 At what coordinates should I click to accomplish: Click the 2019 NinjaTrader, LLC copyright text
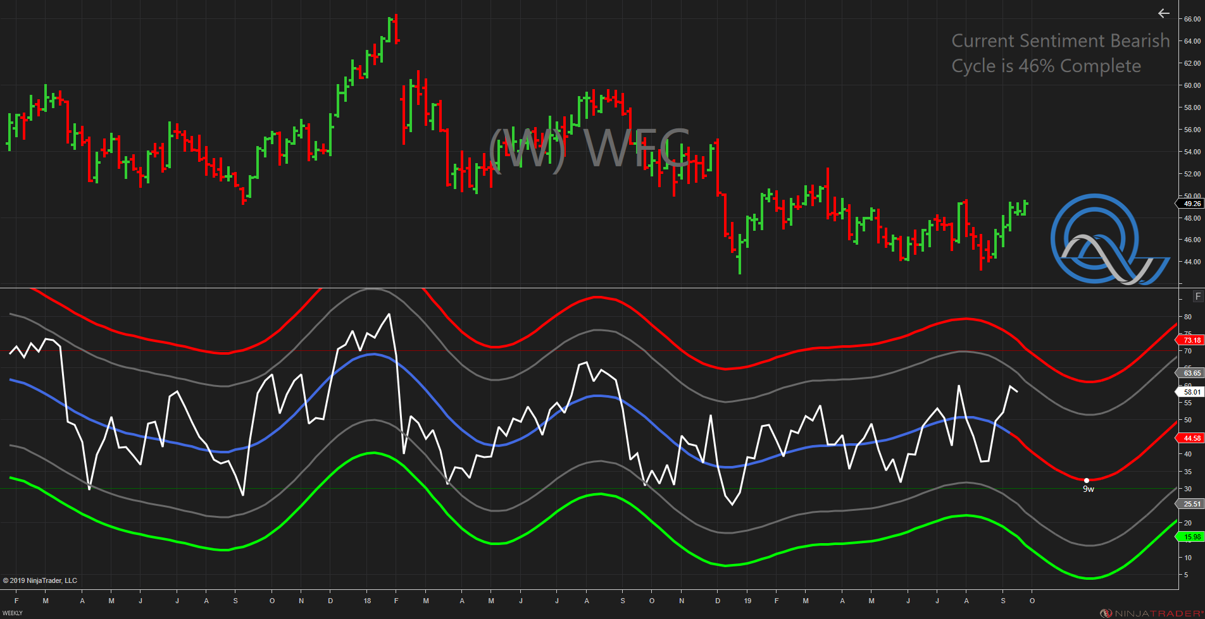[40, 580]
